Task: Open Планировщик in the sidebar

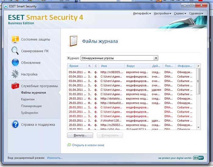Action: click(31, 106)
